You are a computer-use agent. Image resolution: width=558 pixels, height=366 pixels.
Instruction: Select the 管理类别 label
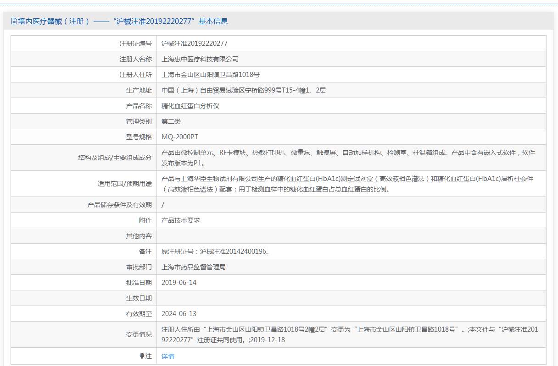pos(139,121)
